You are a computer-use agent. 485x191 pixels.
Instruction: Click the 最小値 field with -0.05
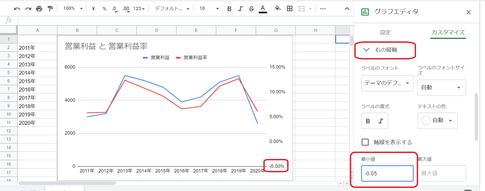click(x=387, y=173)
